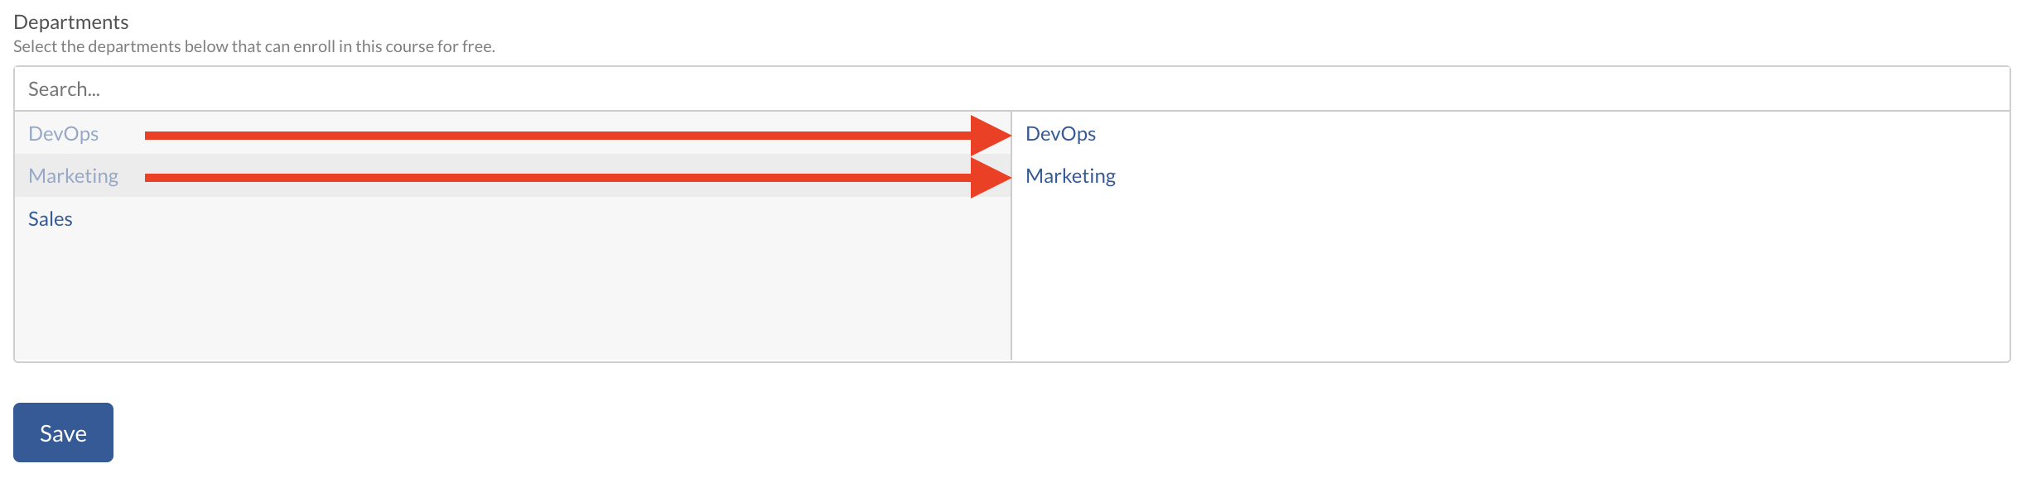
Task: Click dimmed Marketing in the left list
Action: (74, 176)
